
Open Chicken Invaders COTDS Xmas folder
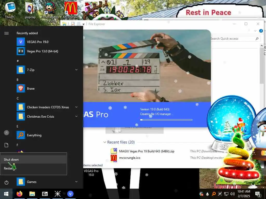(x=48, y=107)
